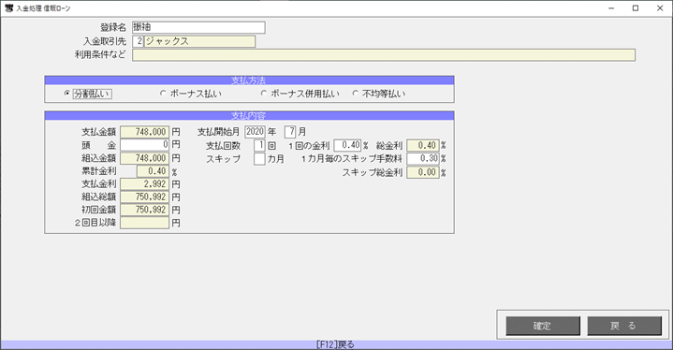Image resolution: width=673 pixels, height=350 pixels.
Task: Focus the 支払回数 count field
Action: click(x=259, y=145)
